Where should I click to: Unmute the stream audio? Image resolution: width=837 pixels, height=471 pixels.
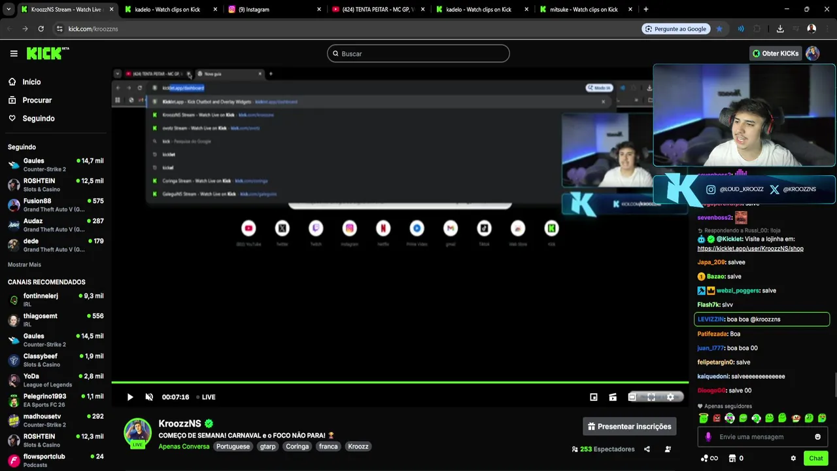click(x=149, y=397)
